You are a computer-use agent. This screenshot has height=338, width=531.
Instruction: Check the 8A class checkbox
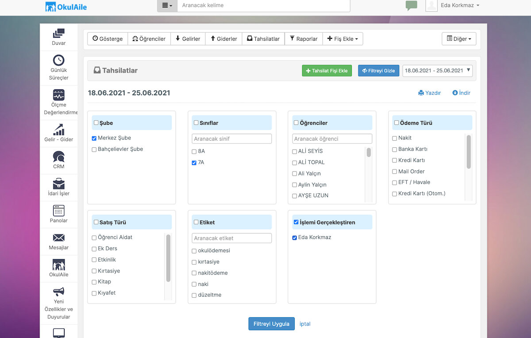pos(194,151)
